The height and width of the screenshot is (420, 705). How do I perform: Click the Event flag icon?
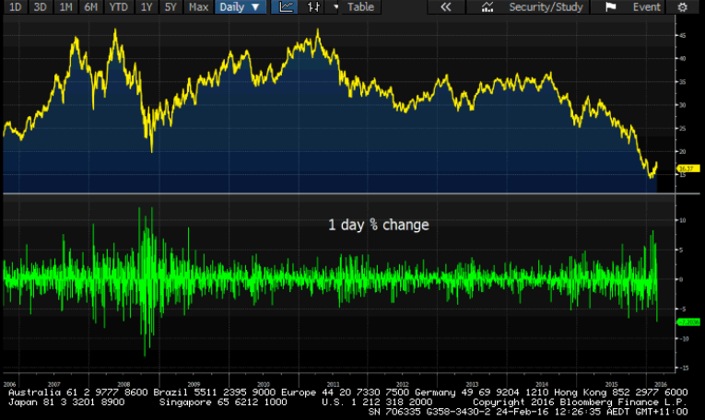click(610, 7)
